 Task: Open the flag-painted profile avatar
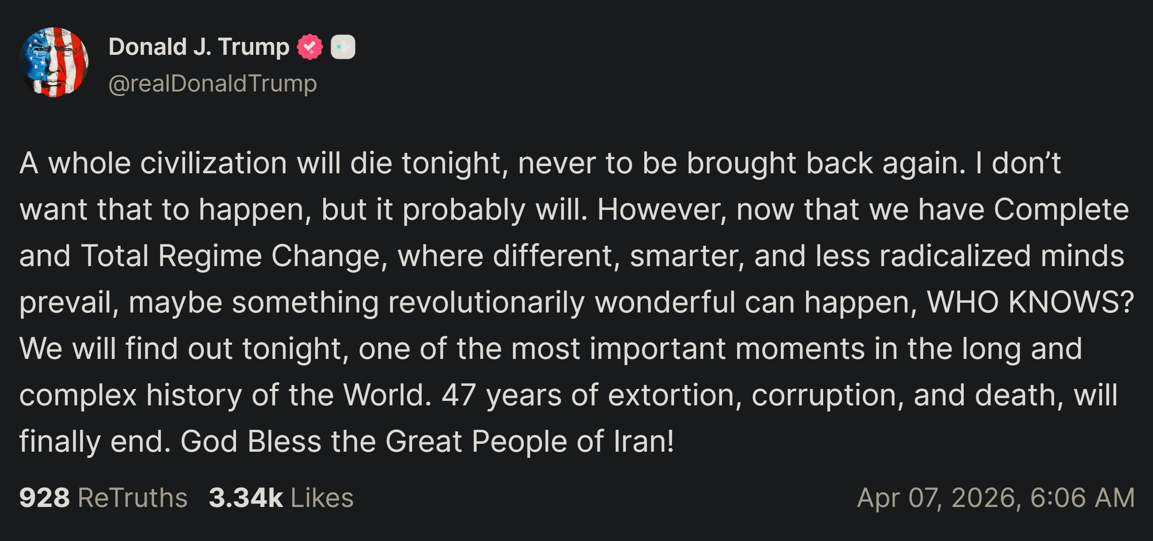pos(53,62)
